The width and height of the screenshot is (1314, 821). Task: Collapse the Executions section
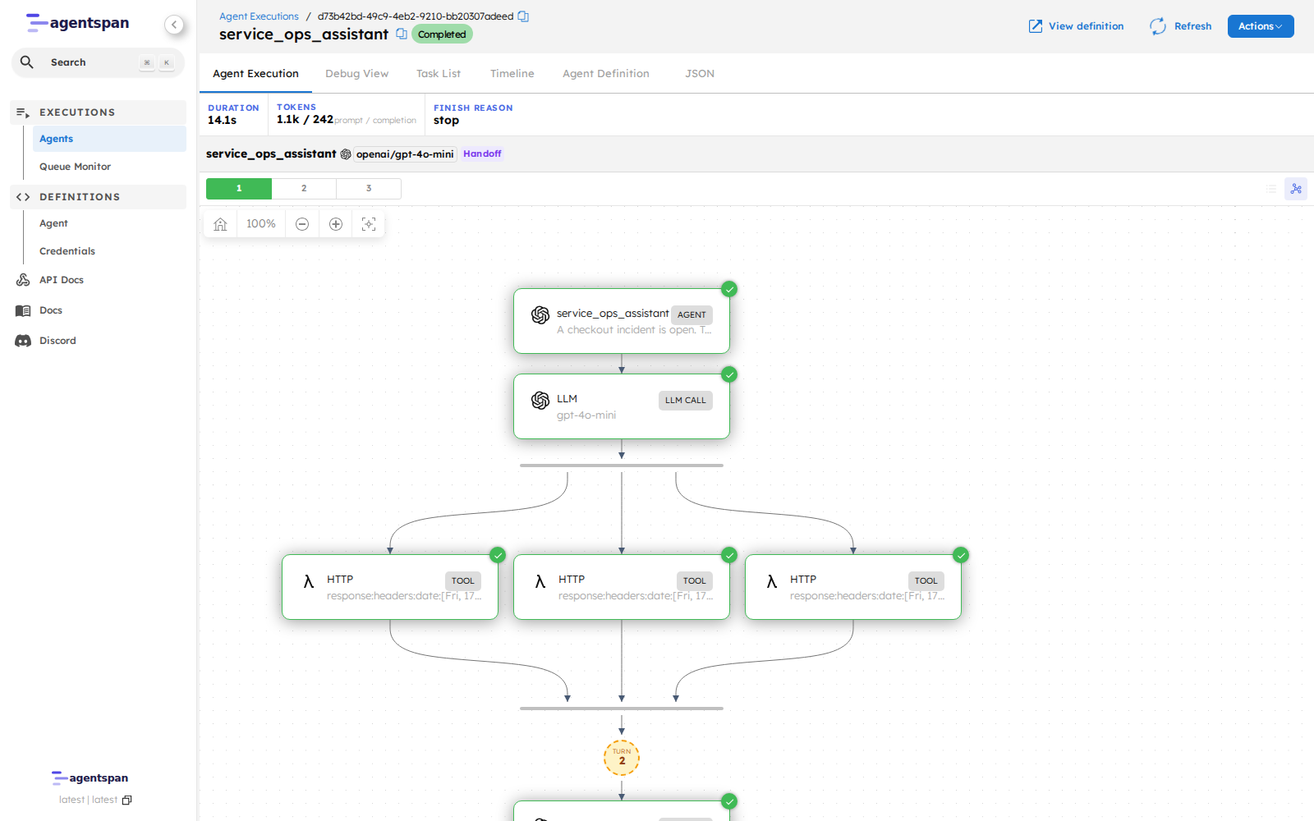[x=99, y=112]
